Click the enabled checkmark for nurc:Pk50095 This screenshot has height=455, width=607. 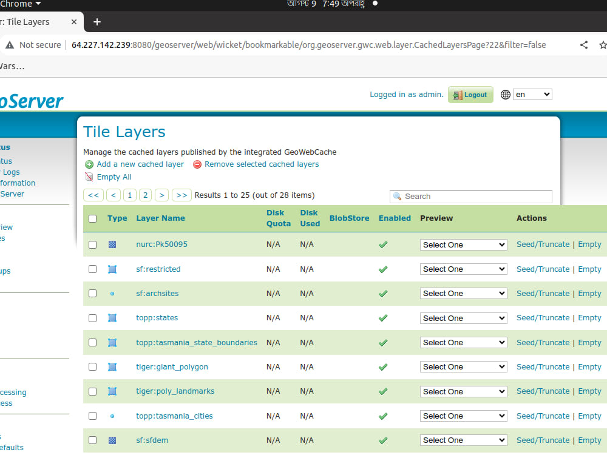click(383, 244)
